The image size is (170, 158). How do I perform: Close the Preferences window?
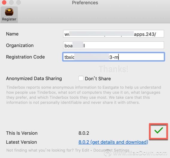click(x=4, y=2)
